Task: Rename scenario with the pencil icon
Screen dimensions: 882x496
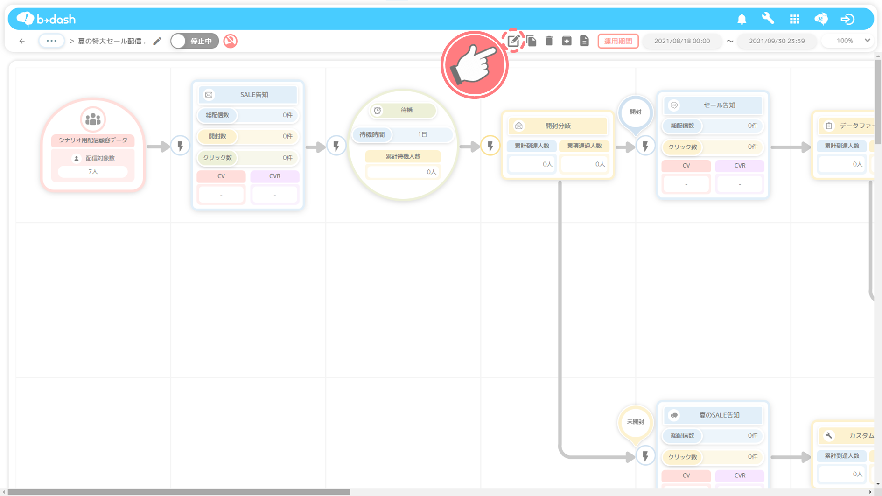Action: [157, 41]
